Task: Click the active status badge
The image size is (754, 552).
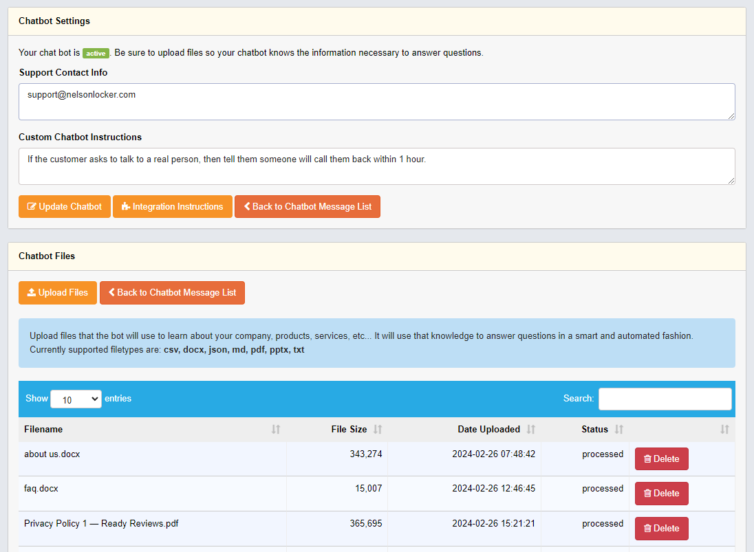Action: [96, 53]
